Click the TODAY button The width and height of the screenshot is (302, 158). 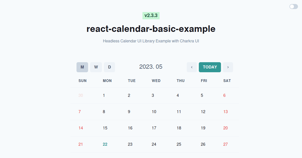[x=210, y=67]
